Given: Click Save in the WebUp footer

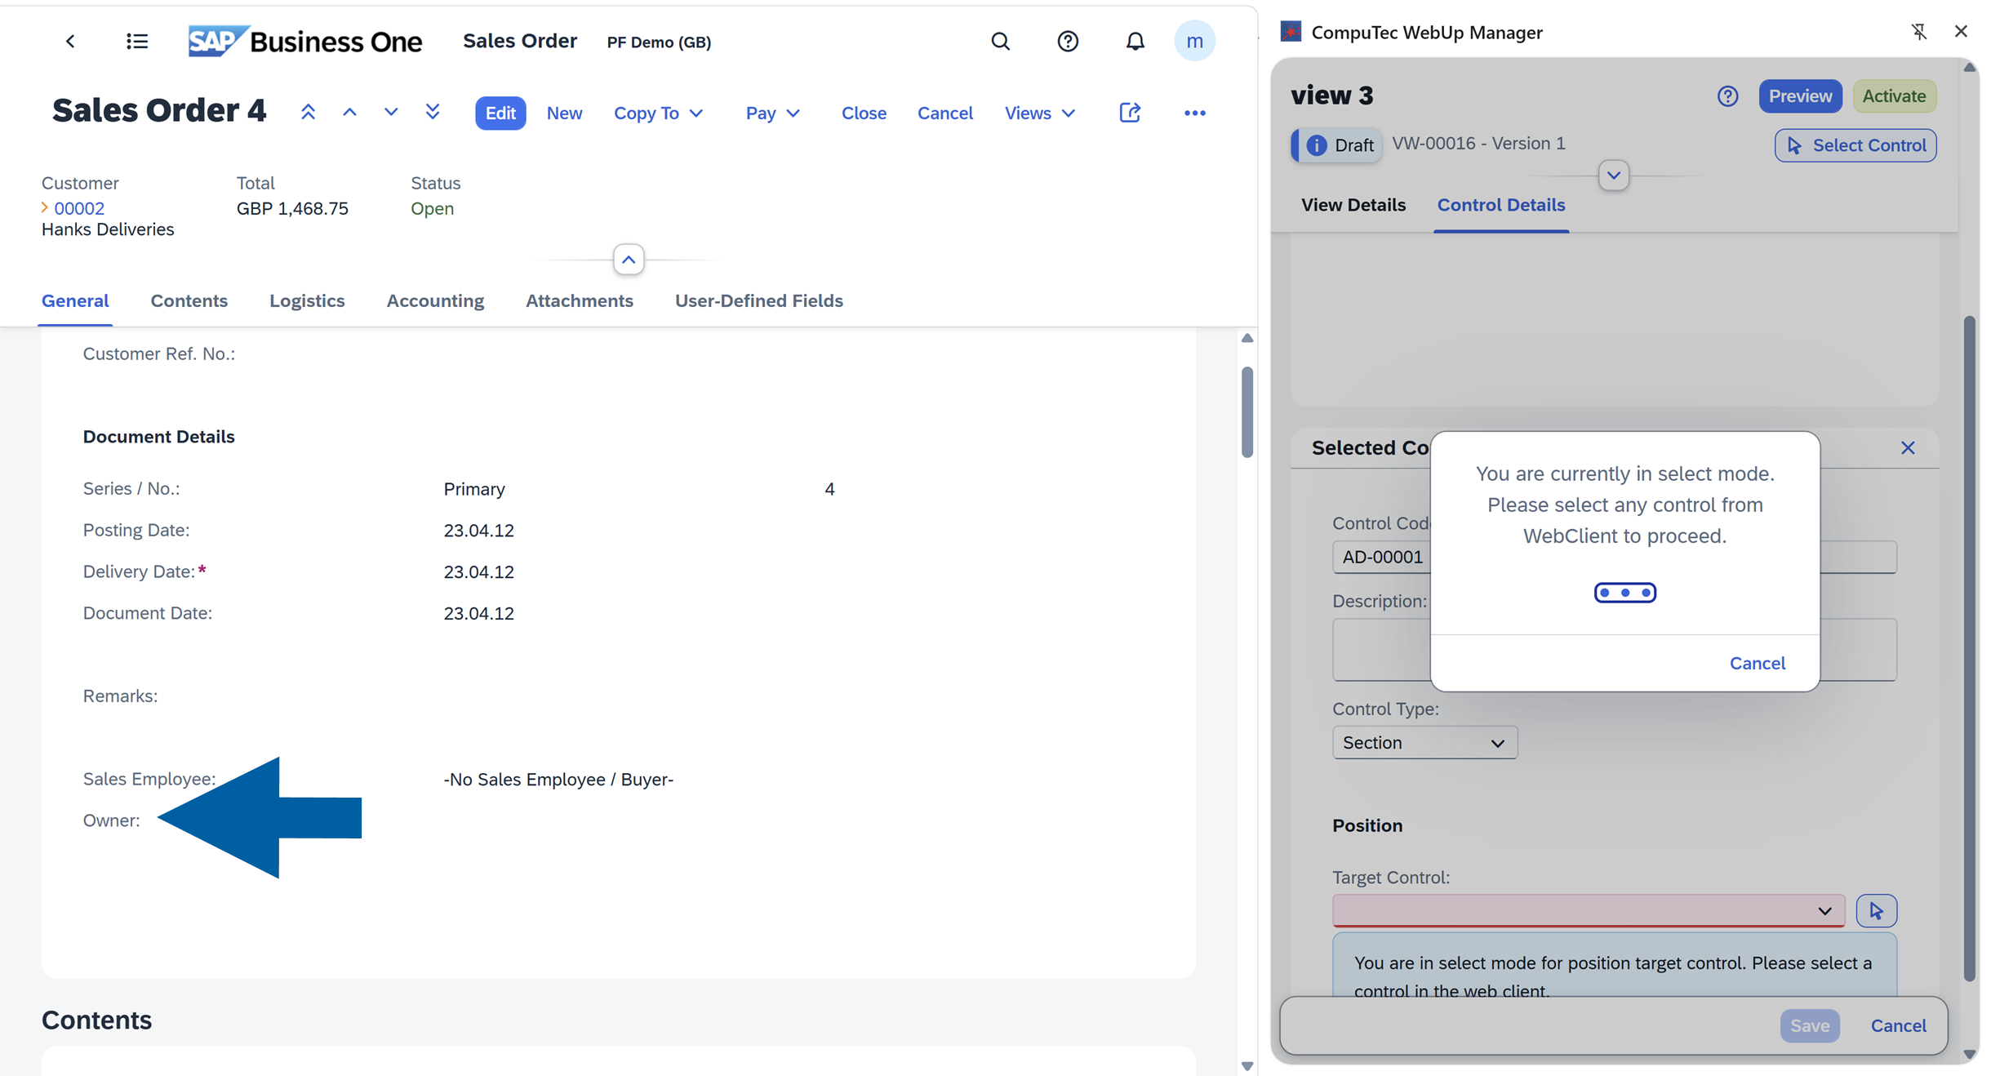Looking at the screenshot, I should (x=1809, y=1025).
